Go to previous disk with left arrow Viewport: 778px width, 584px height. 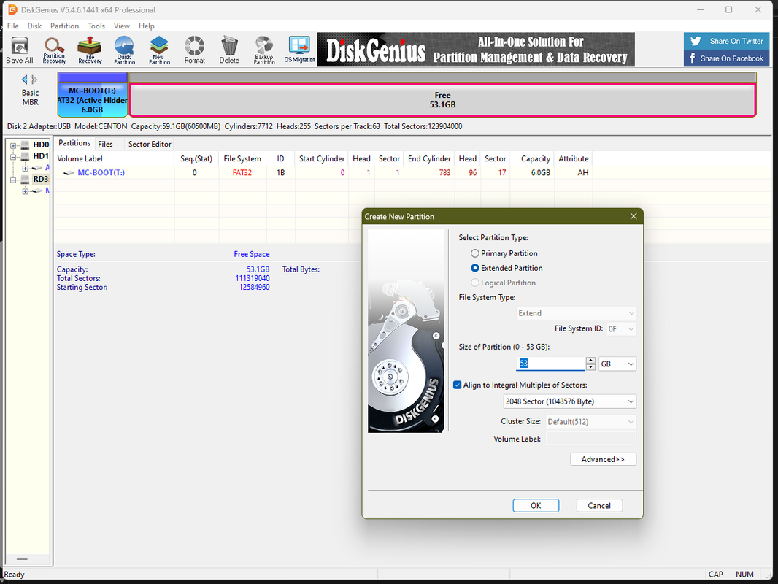click(x=24, y=80)
